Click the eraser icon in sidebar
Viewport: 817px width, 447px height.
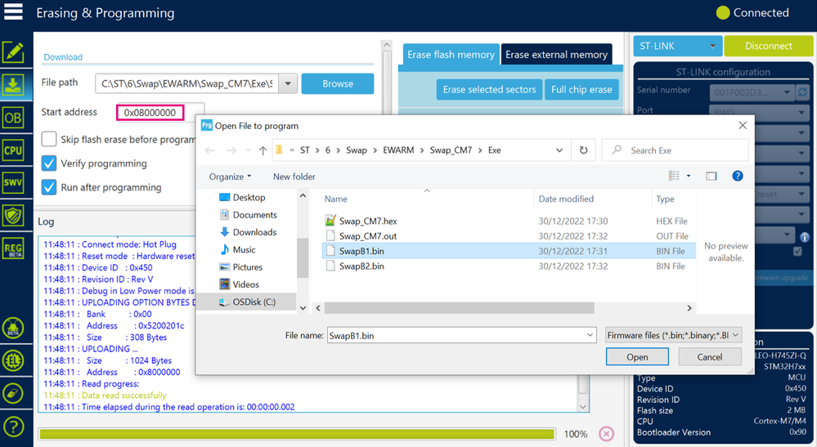point(13,394)
